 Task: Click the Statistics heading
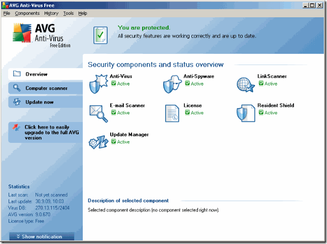point(19,187)
